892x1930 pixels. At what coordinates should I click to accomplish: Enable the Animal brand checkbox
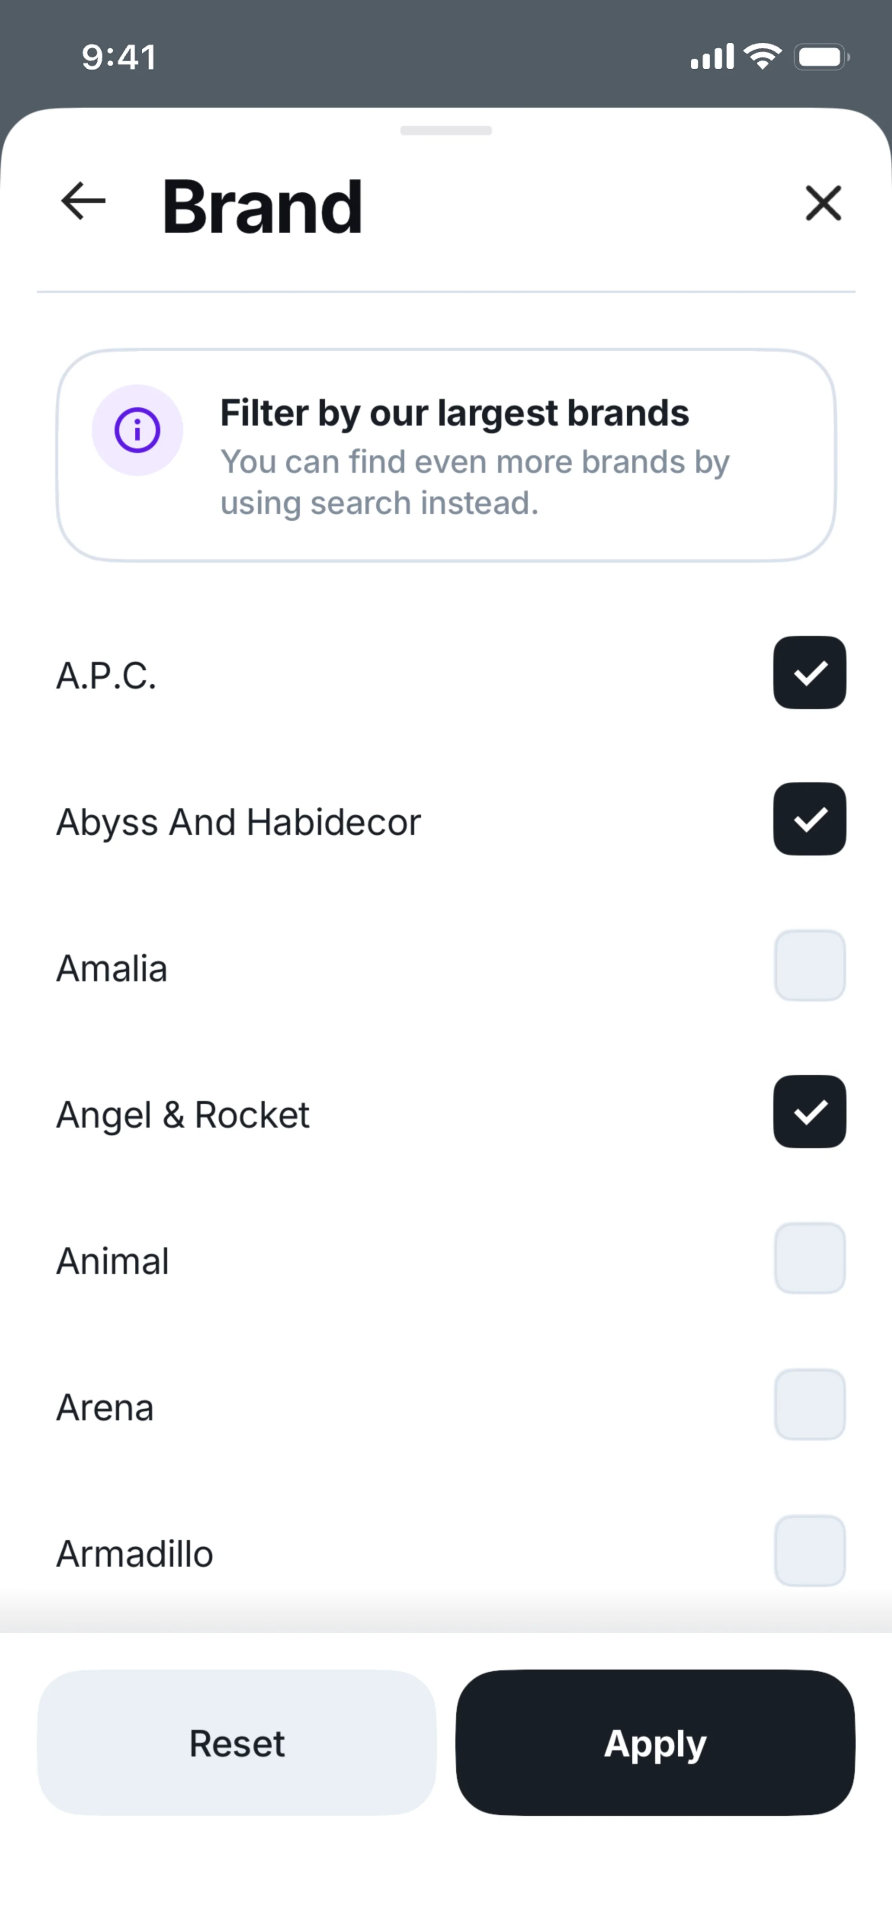click(810, 1258)
